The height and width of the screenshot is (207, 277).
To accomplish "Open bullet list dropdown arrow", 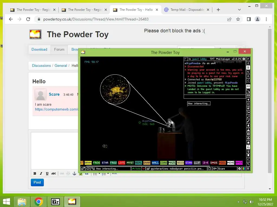I will click(99, 174).
